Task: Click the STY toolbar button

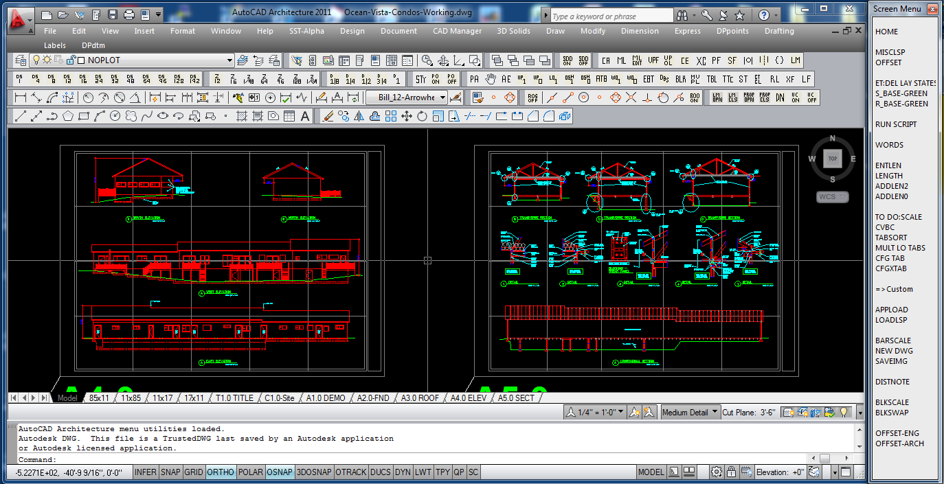Action: (420, 79)
